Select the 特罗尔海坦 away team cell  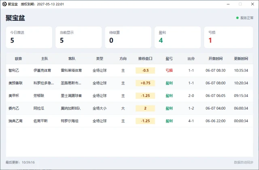point(70,121)
